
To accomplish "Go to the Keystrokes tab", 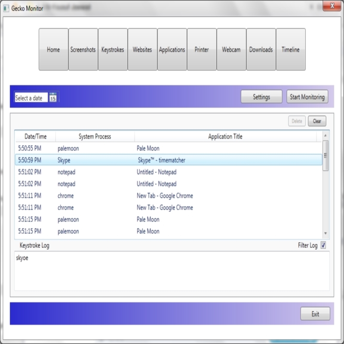I will coord(113,49).
